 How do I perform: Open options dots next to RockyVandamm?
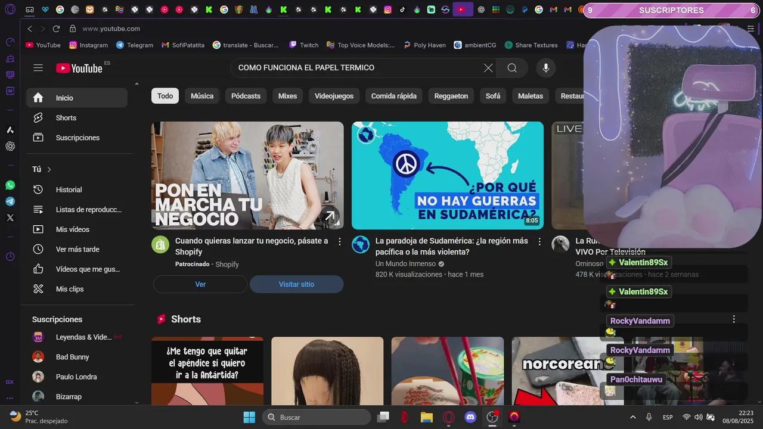[x=734, y=319]
